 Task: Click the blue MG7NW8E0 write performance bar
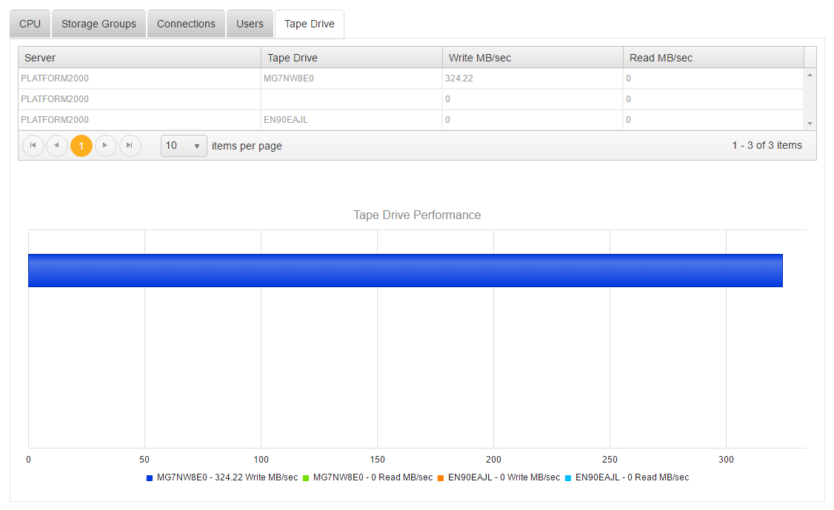click(405, 271)
